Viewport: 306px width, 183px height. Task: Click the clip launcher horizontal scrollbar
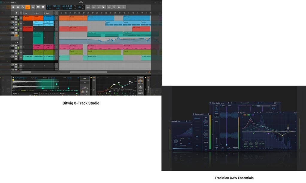pos(26,72)
